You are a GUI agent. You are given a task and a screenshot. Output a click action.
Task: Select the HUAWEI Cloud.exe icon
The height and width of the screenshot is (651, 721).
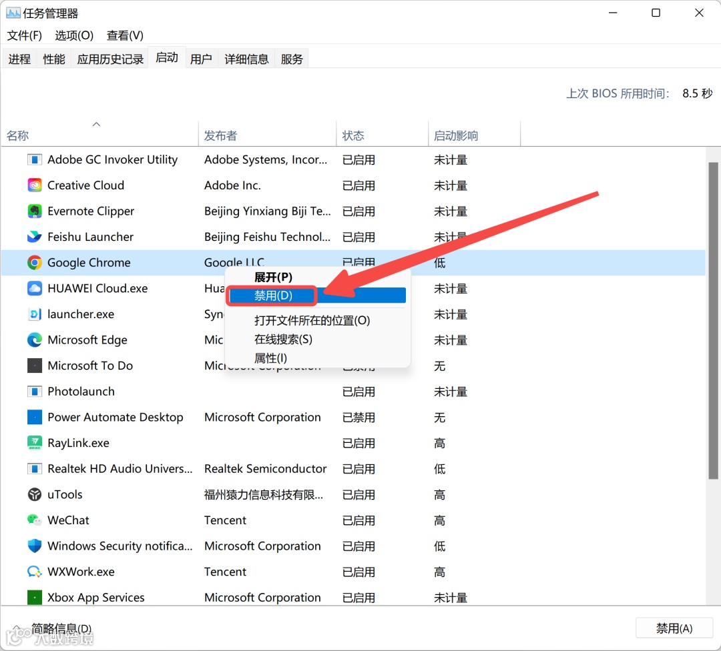35,288
